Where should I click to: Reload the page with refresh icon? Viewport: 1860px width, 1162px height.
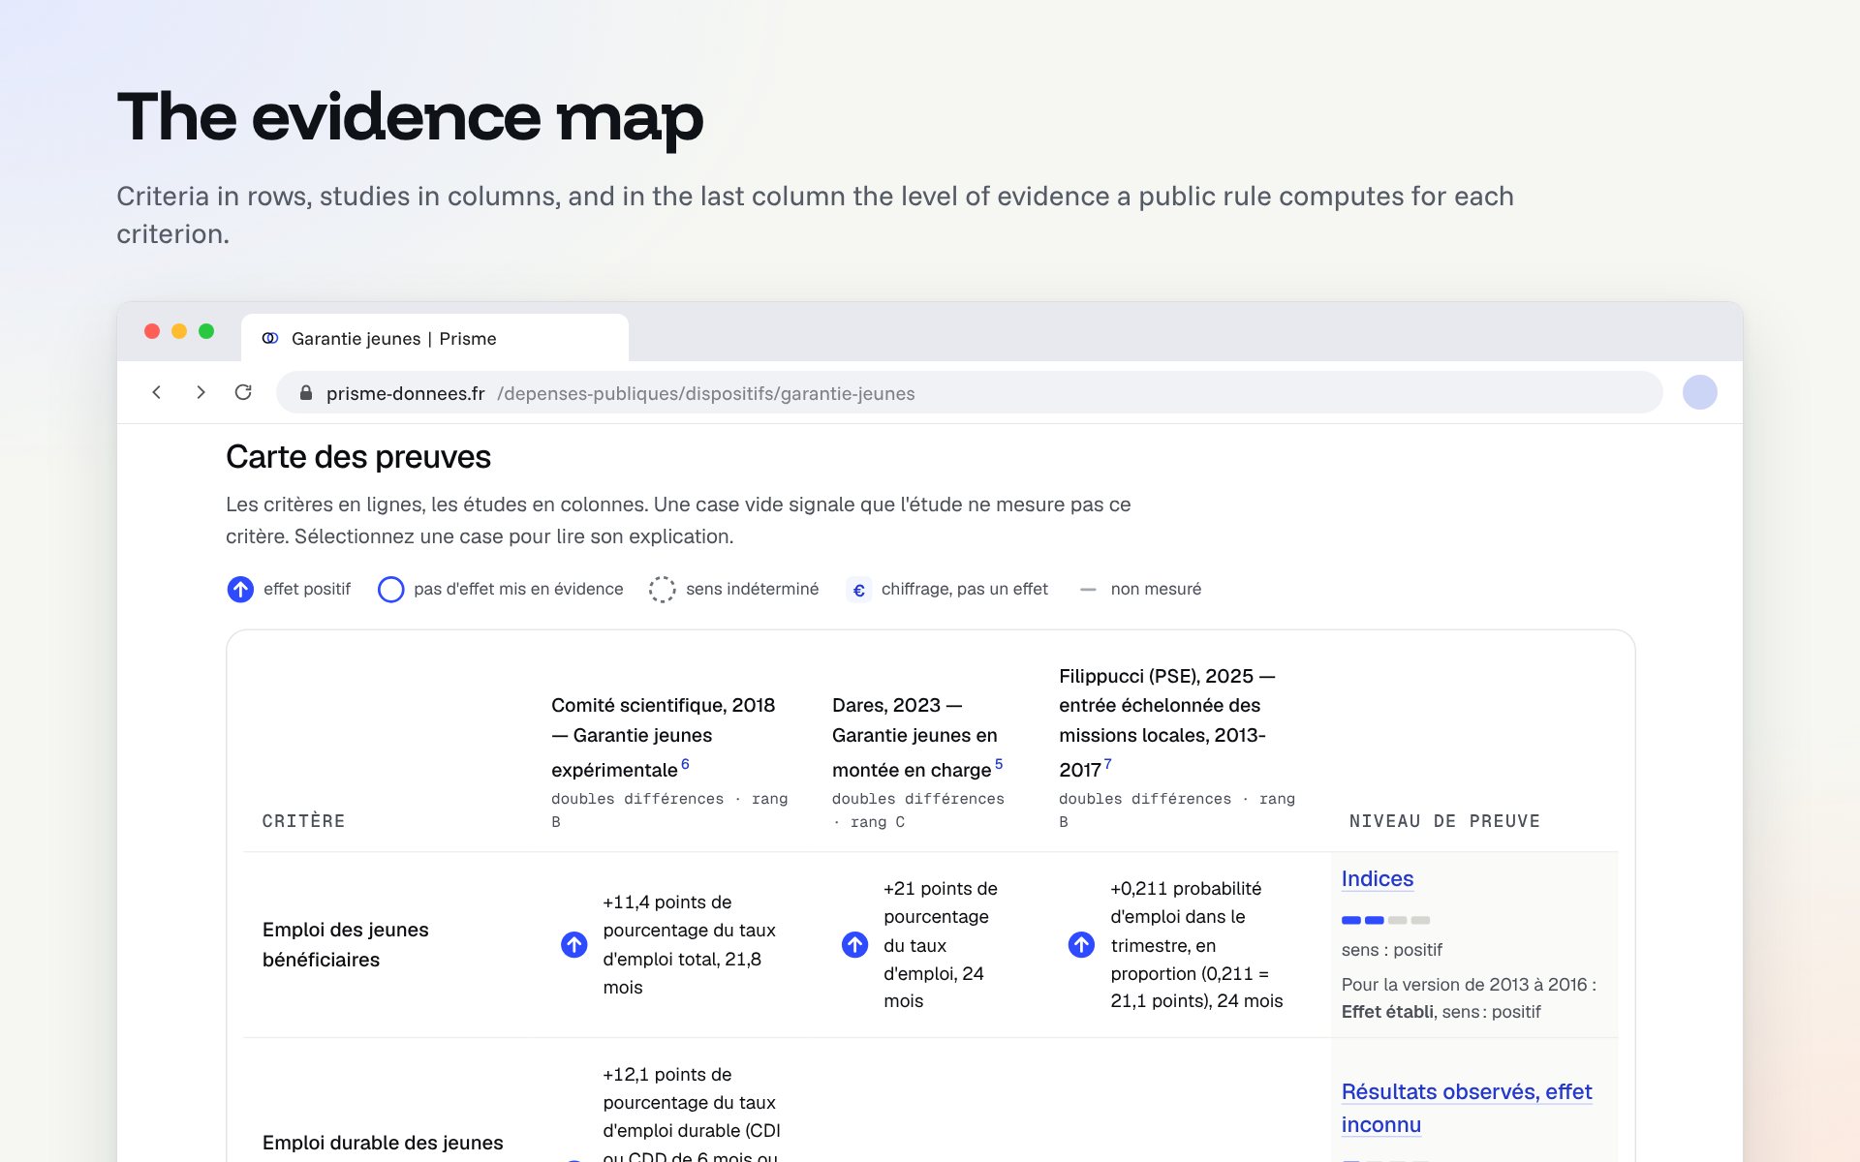point(243,392)
